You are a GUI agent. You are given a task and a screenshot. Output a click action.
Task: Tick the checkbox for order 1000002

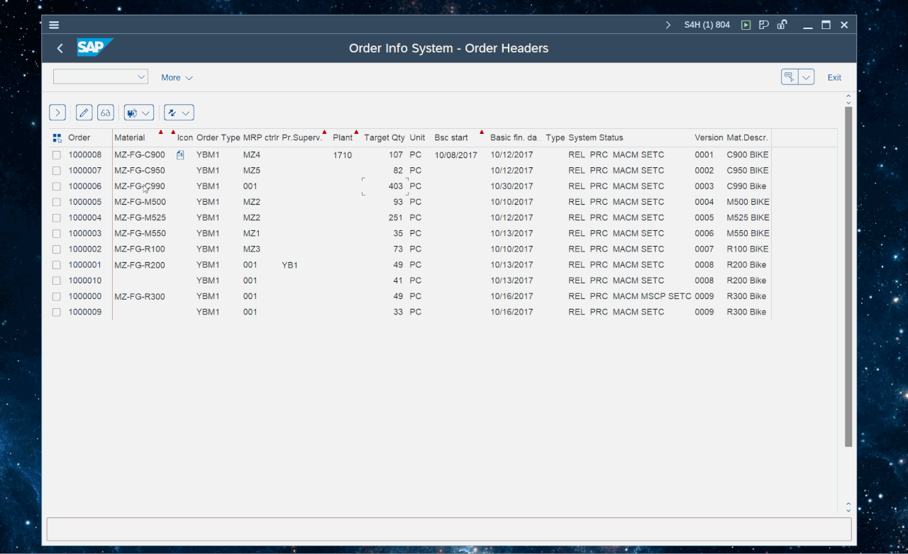56,249
